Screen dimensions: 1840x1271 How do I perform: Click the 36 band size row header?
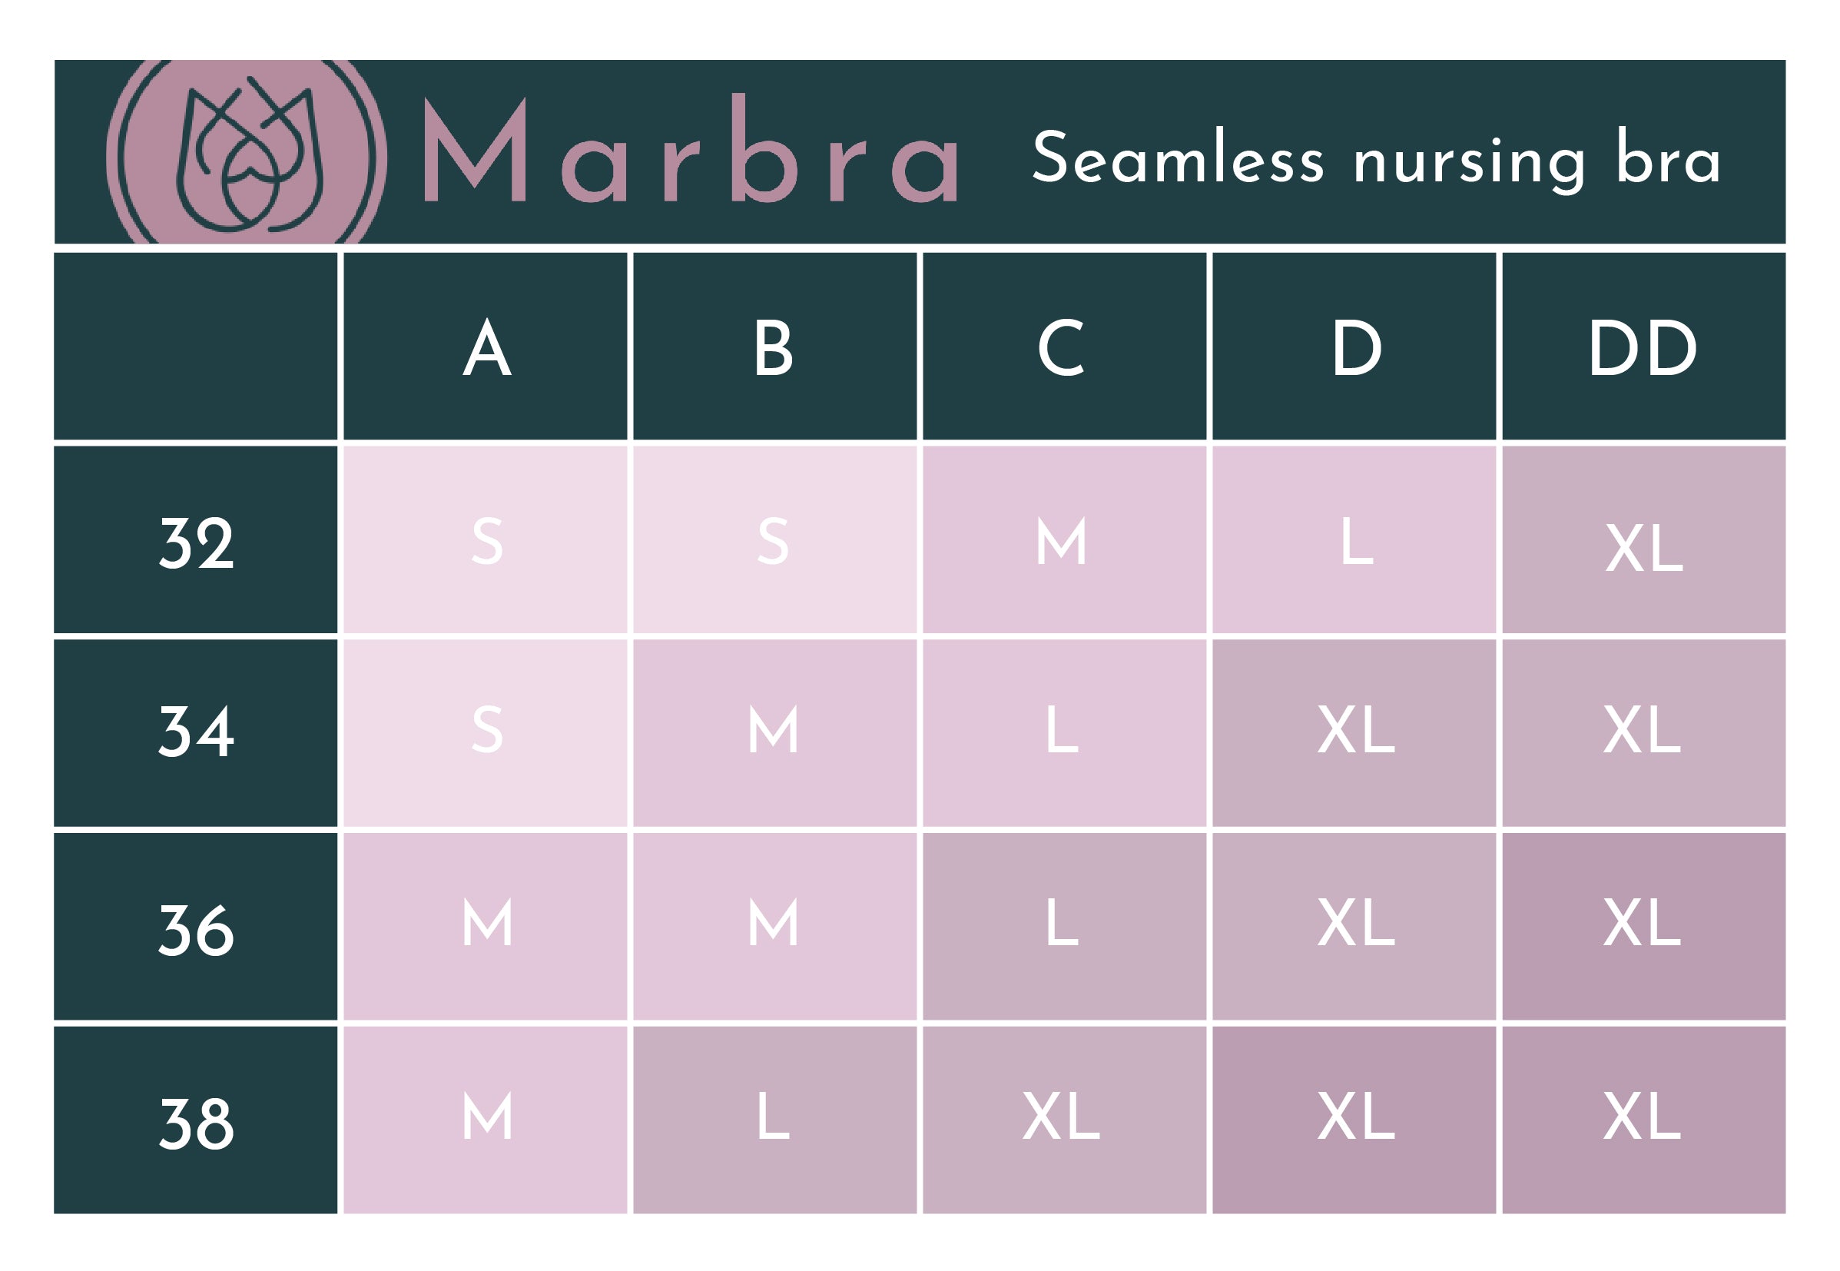(196, 928)
